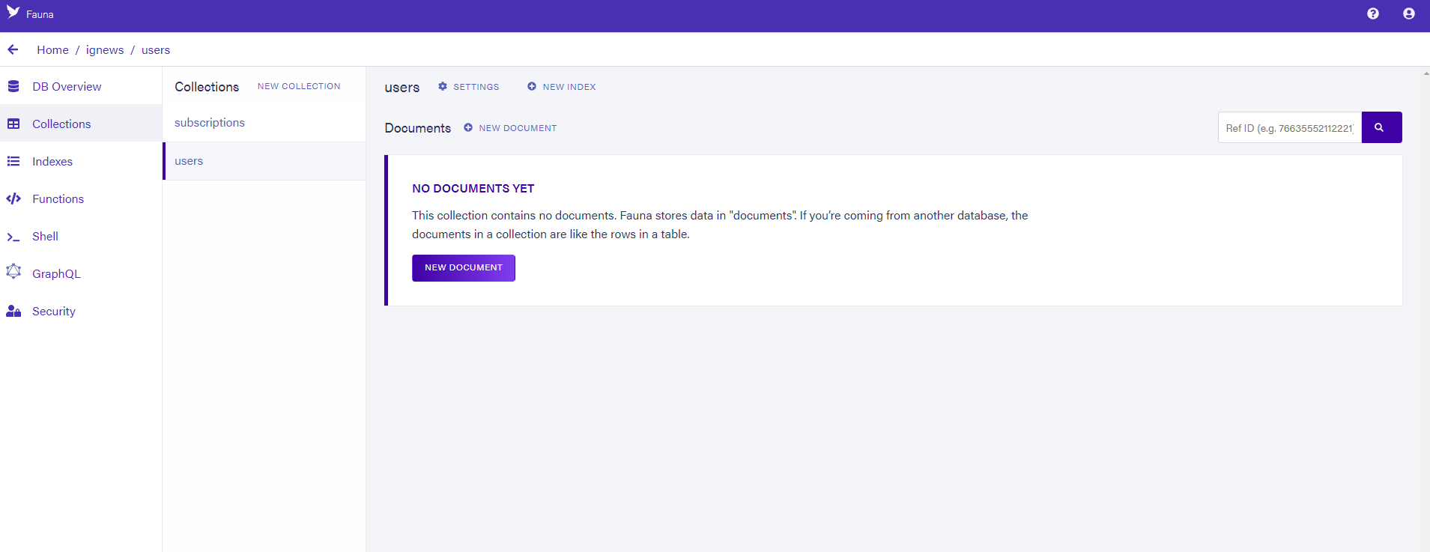
Task: Click the Documents heading
Action: coord(417,128)
